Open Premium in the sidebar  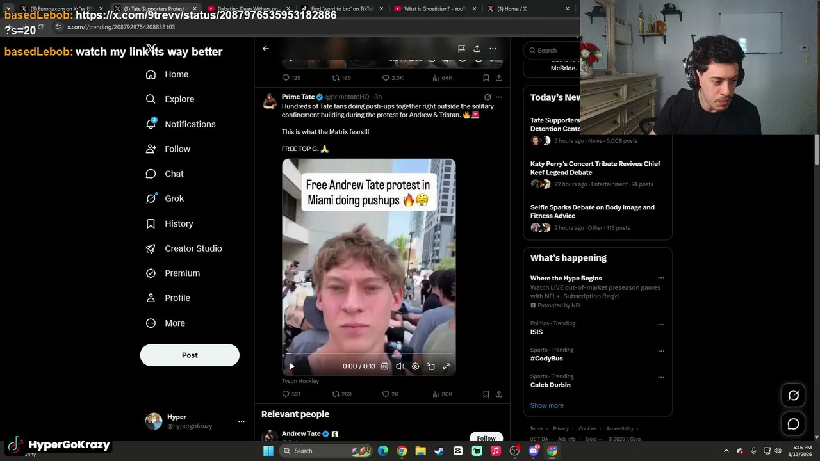(x=173, y=273)
